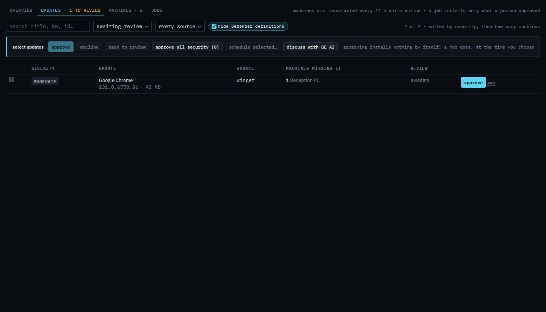546x312 pixels.
Task: Click the MODERATE severity badge
Action: [x=45, y=81]
